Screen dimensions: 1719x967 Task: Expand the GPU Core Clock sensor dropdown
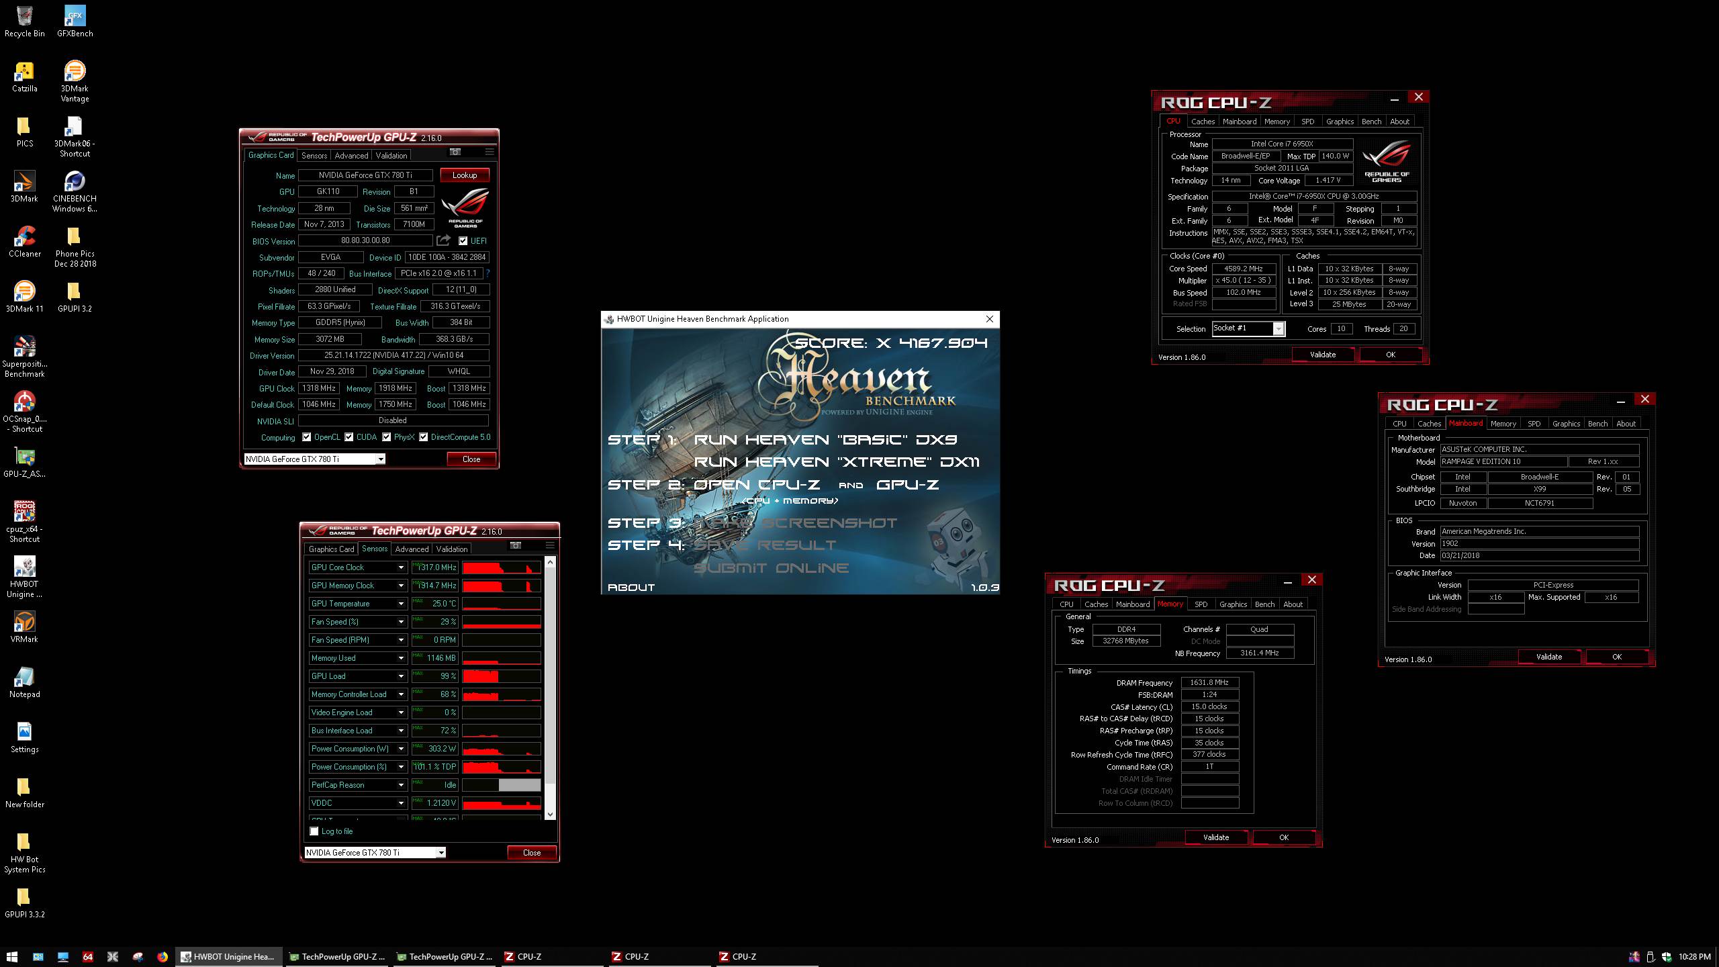pos(401,567)
